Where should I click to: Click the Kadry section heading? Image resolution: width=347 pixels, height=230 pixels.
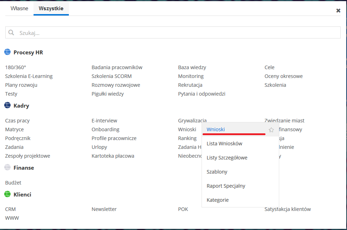point(21,106)
